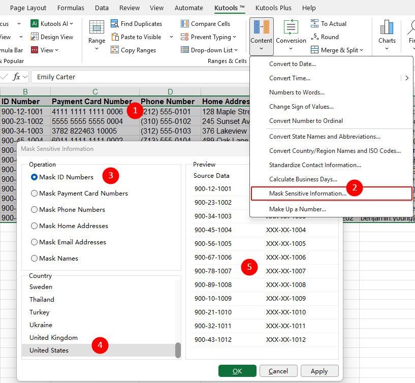Choose Change Sign of Values entry
Viewport: 415px width, 383px height.
331,107
